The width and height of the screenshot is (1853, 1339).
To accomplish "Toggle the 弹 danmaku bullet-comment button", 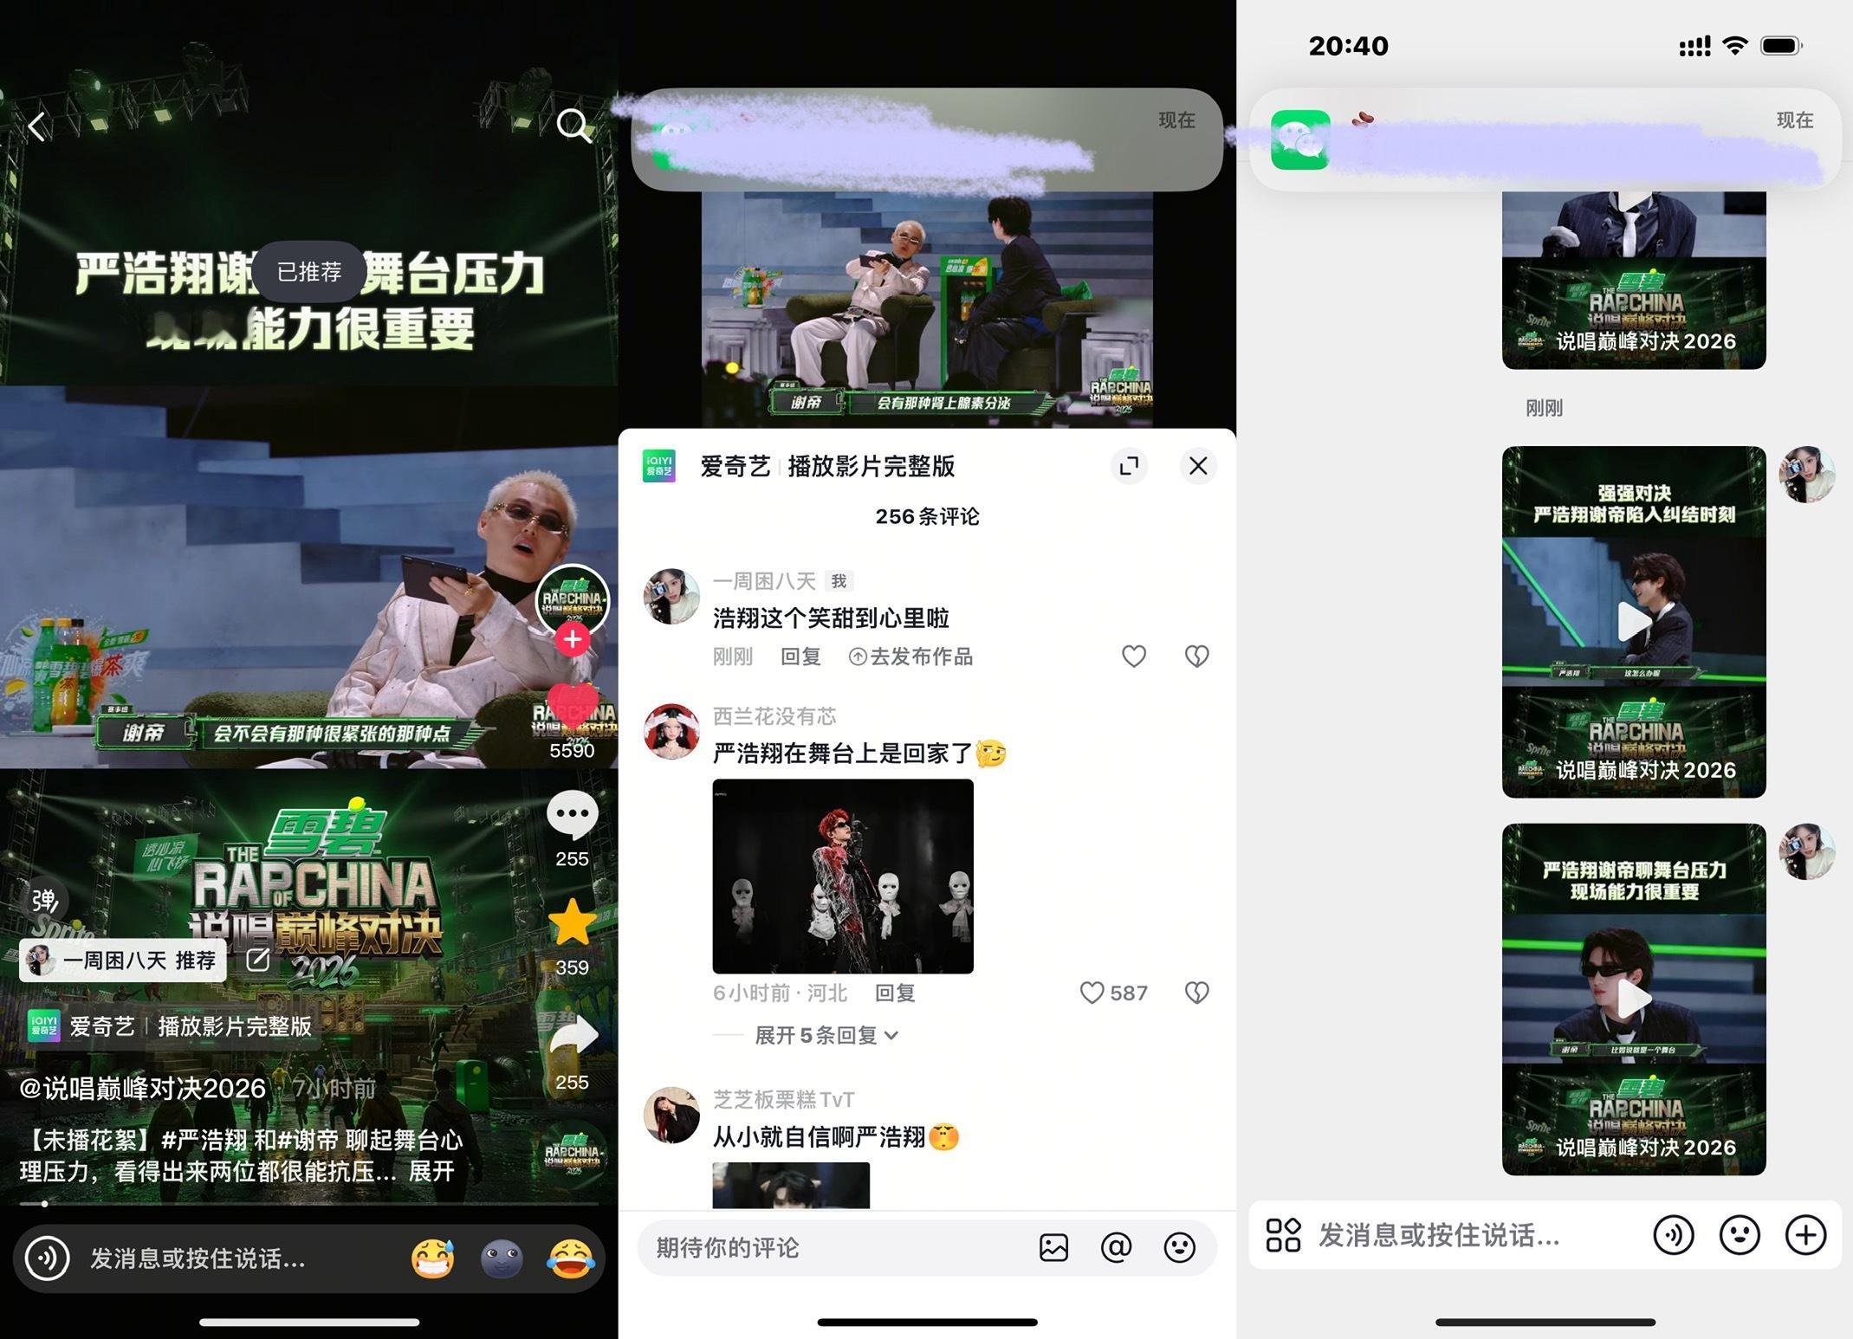I will (43, 901).
